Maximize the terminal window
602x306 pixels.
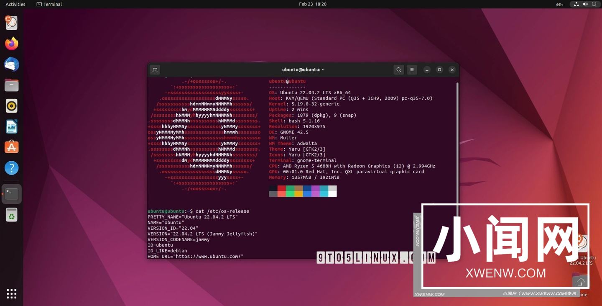439,70
